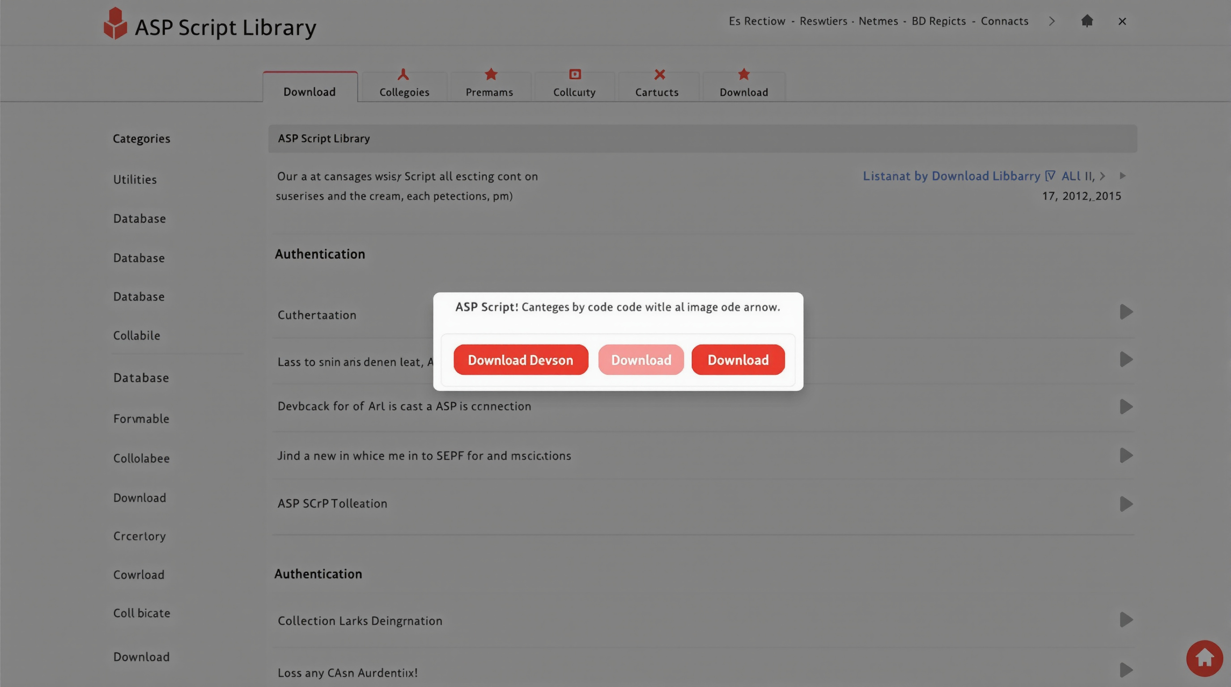The image size is (1231, 687).
Task: Select Utilities in Categories sidebar
Action: [x=135, y=180]
